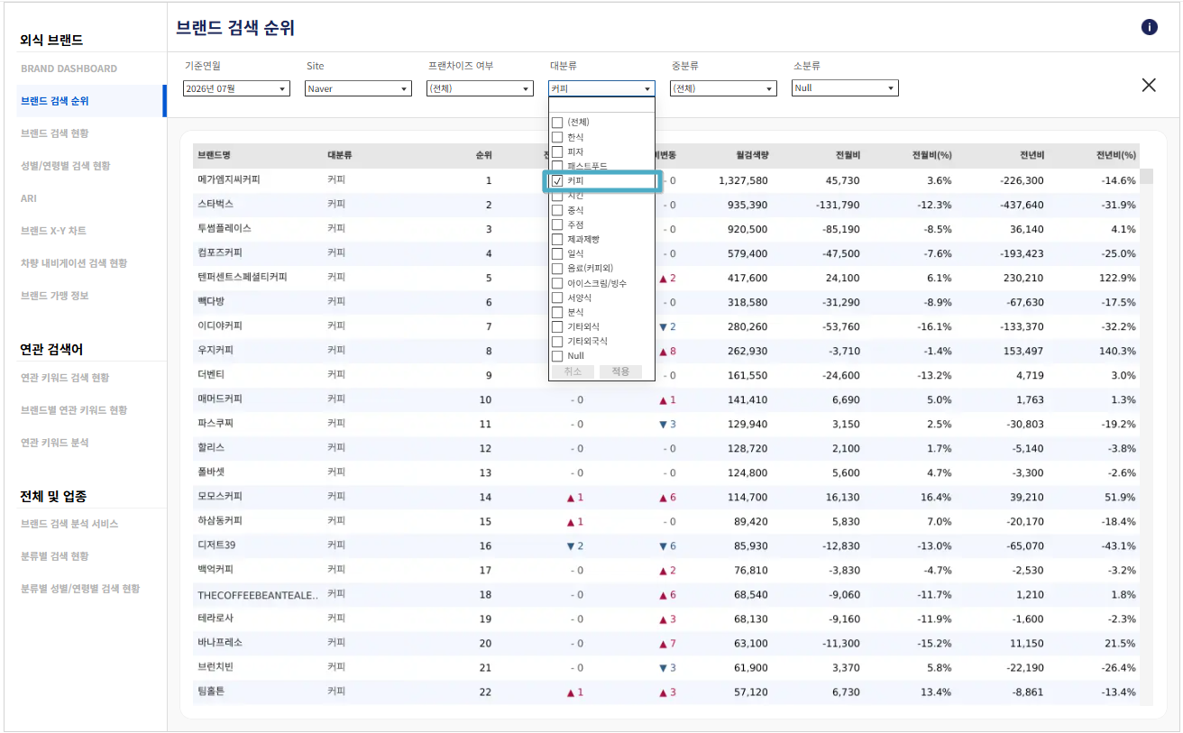
Task: Expand the 프랜차이즈 여부 dropdown
Action: [x=480, y=88]
